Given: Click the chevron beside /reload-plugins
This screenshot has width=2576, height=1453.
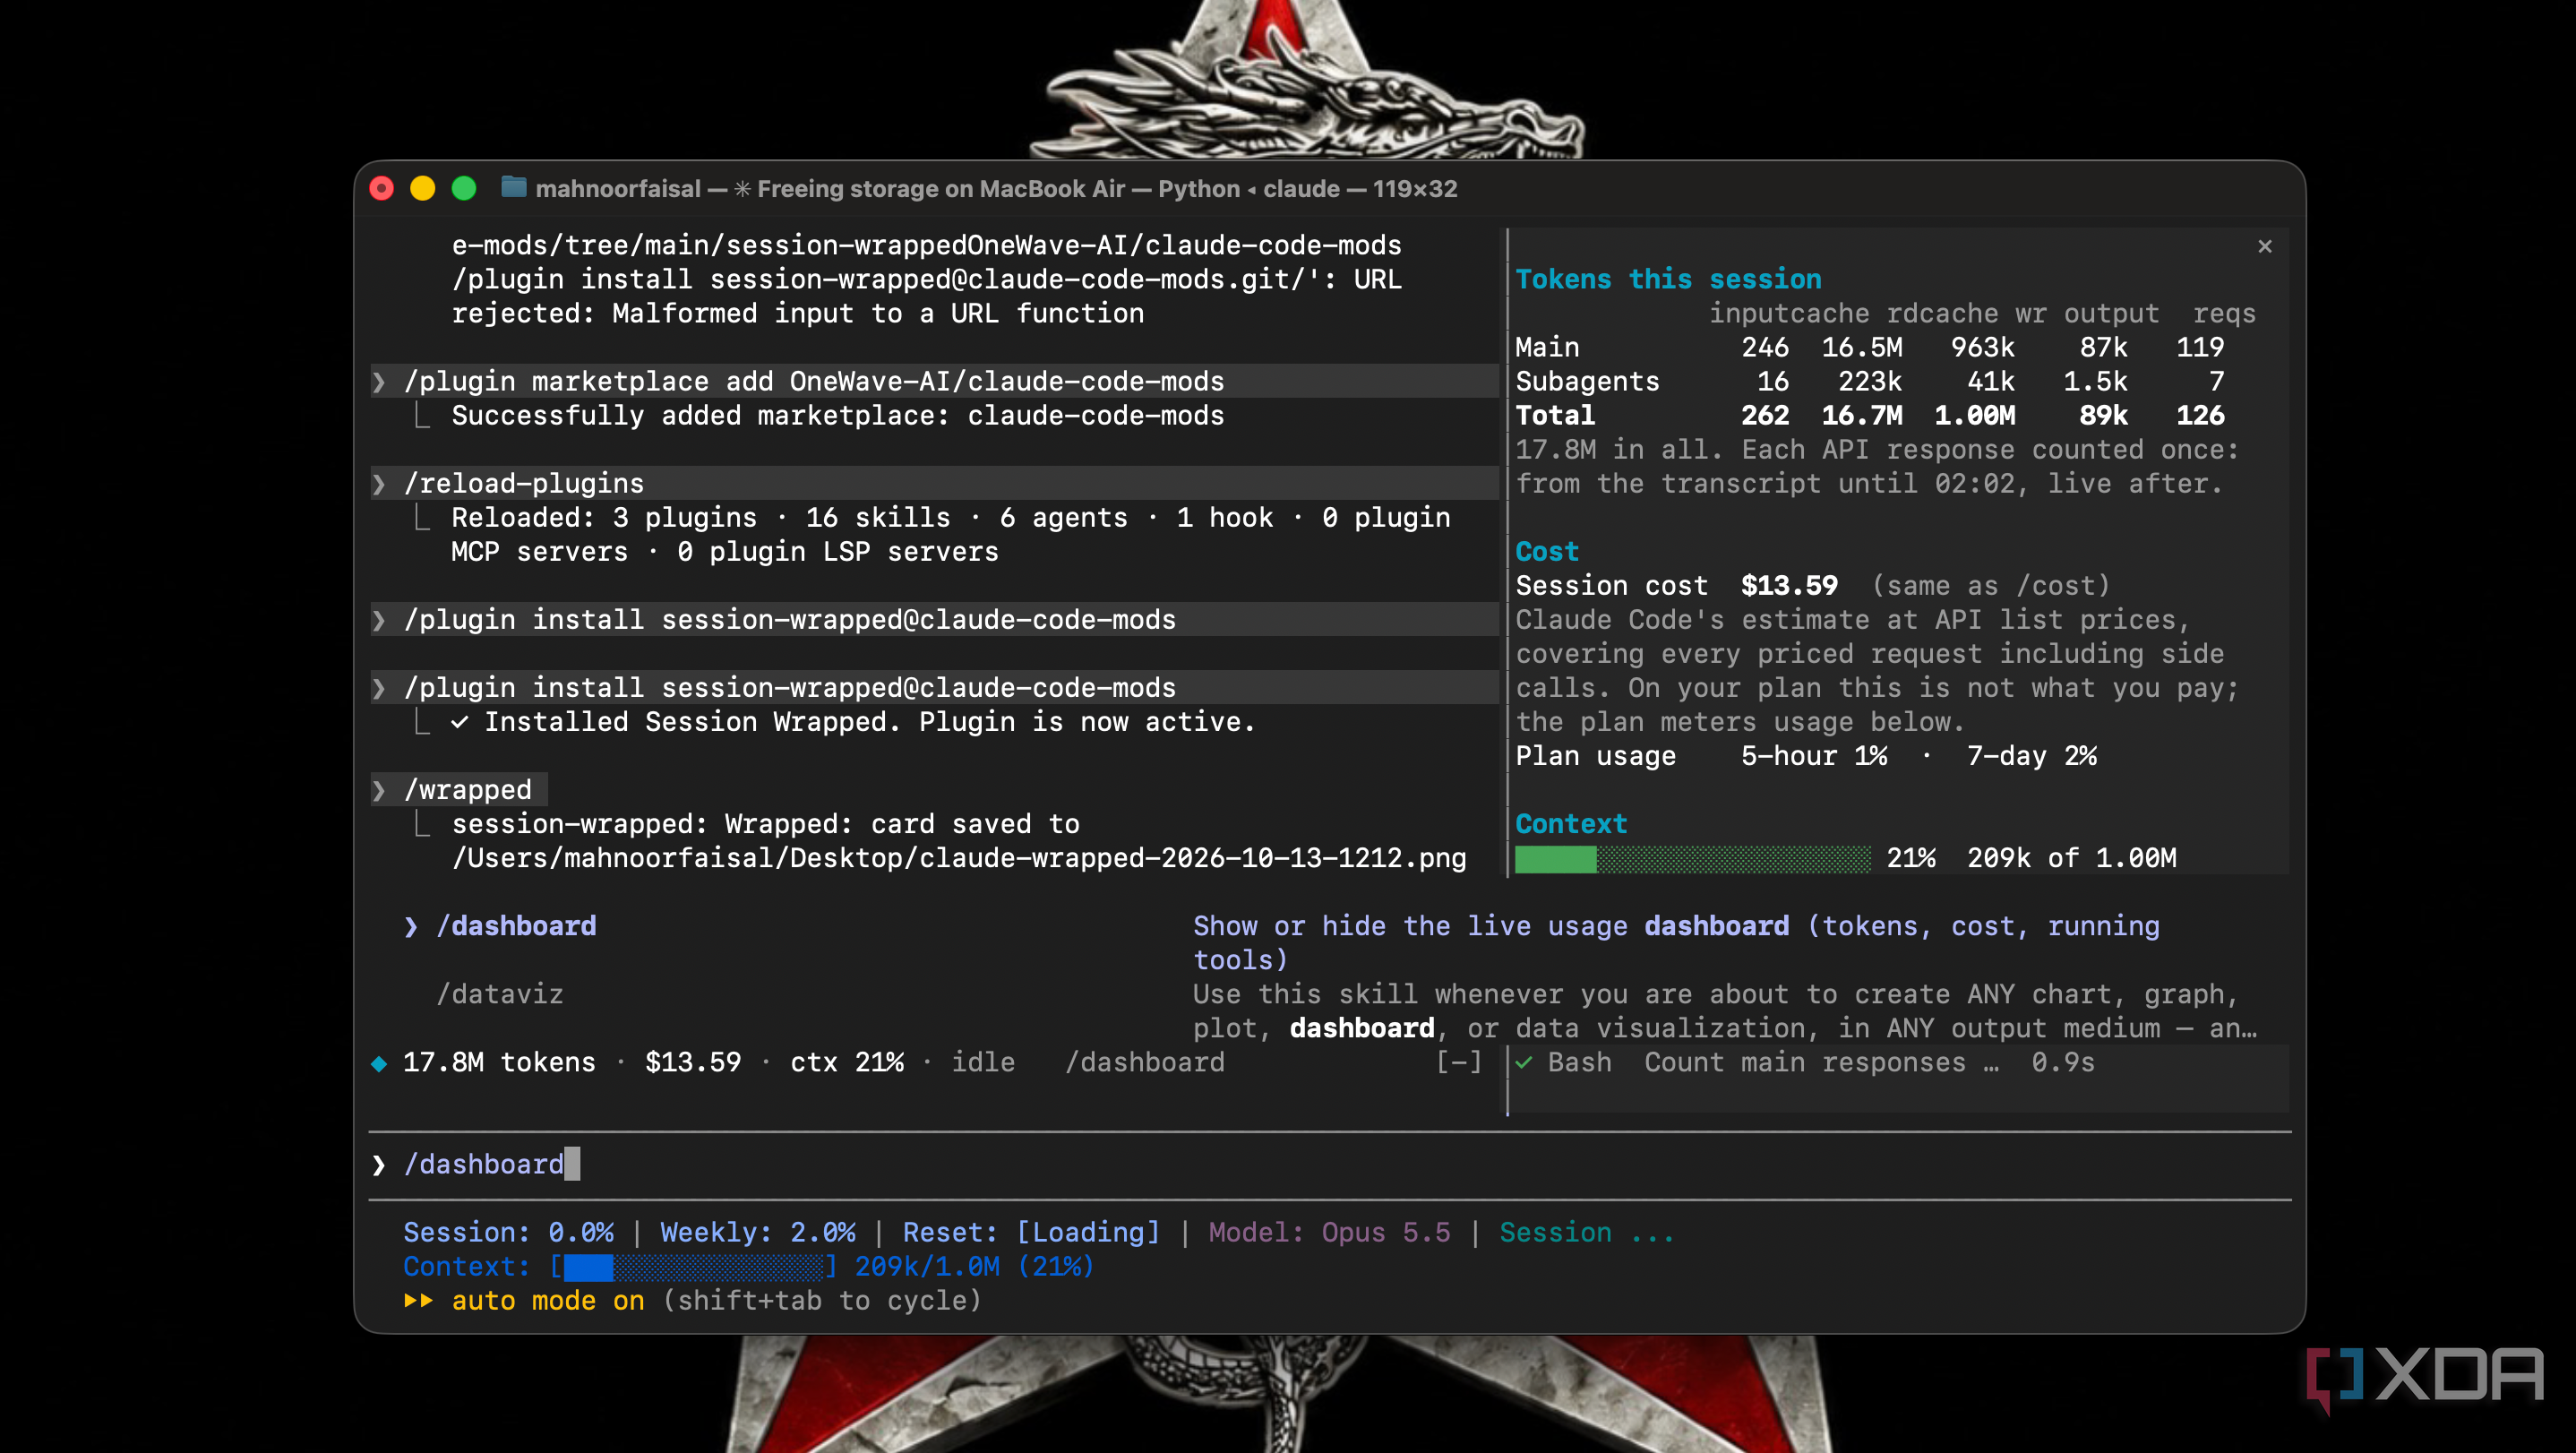Looking at the screenshot, I should [x=379, y=484].
